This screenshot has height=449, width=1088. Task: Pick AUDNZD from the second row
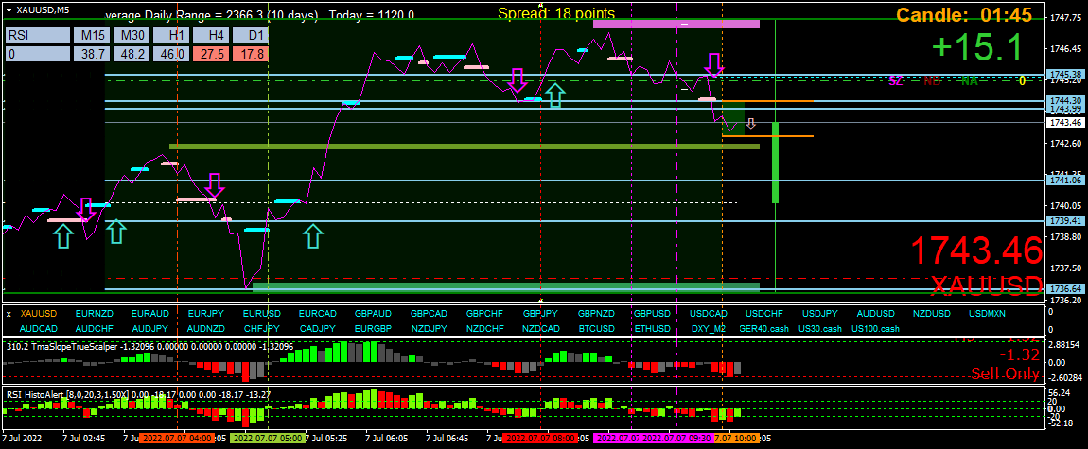coord(205,328)
